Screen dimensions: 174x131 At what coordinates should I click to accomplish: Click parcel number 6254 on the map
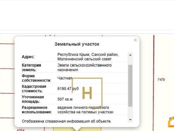coord(21,130)
